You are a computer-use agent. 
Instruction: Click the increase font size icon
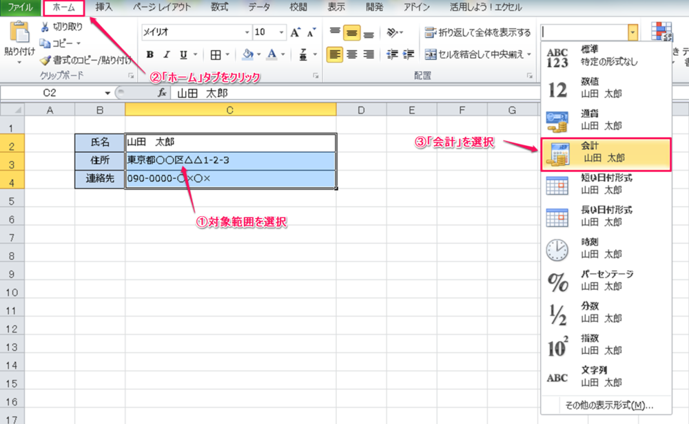pyautogui.click(x=295, y=32)
